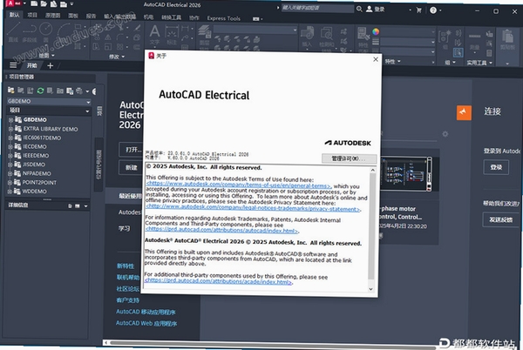The image size is (523, 350).
Task: Click the gear settings icon on Start page
Action: (x=445, y=134)
